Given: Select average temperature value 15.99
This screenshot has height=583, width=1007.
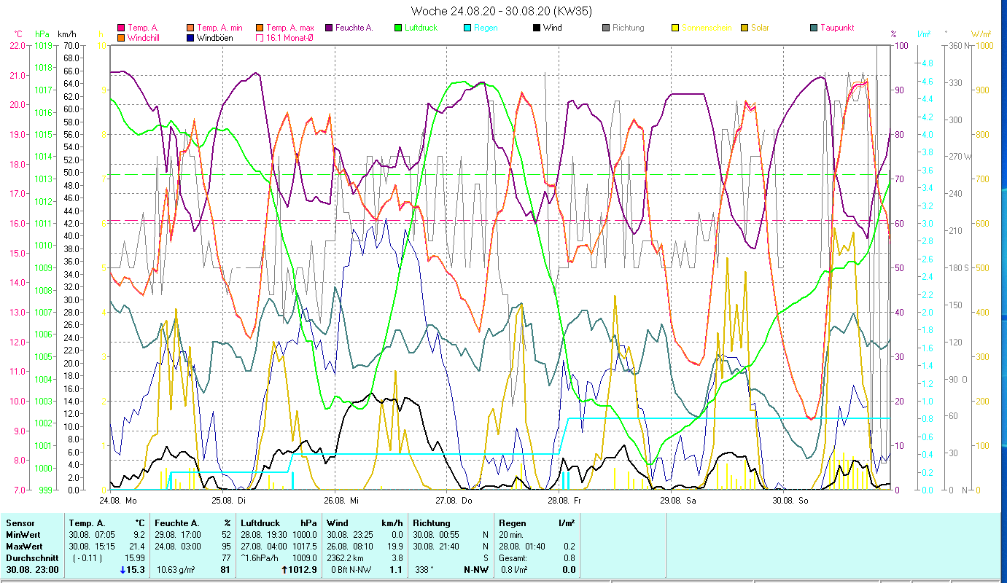Looking at the screenshot, I should tap(136, 558).
